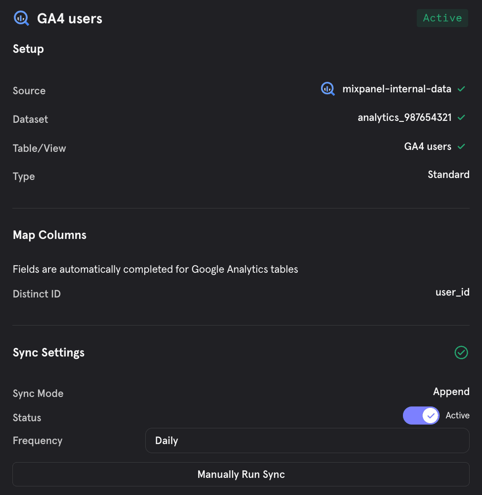
Task: Click the analytics_987654321 dataset value
Action: (404, 118)
